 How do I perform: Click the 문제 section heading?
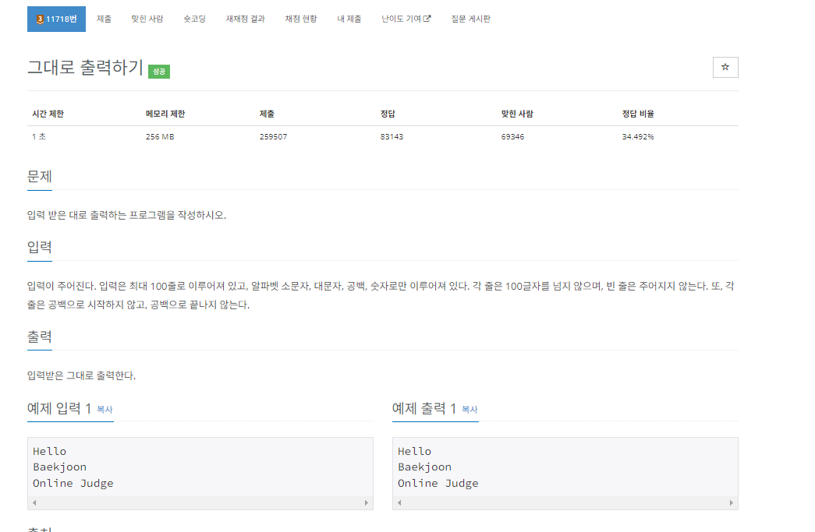[x=40, y=177]
